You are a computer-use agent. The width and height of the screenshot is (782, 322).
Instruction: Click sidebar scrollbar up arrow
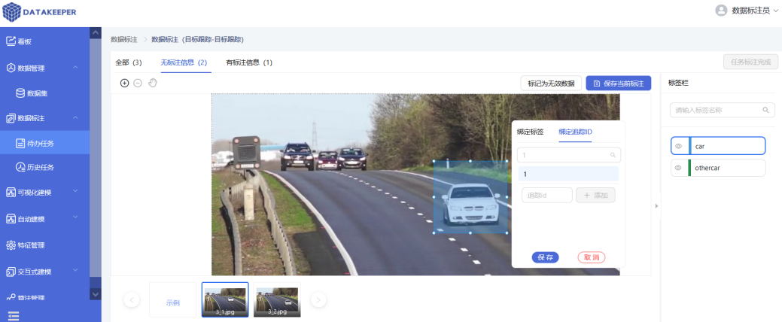[96, 33]
